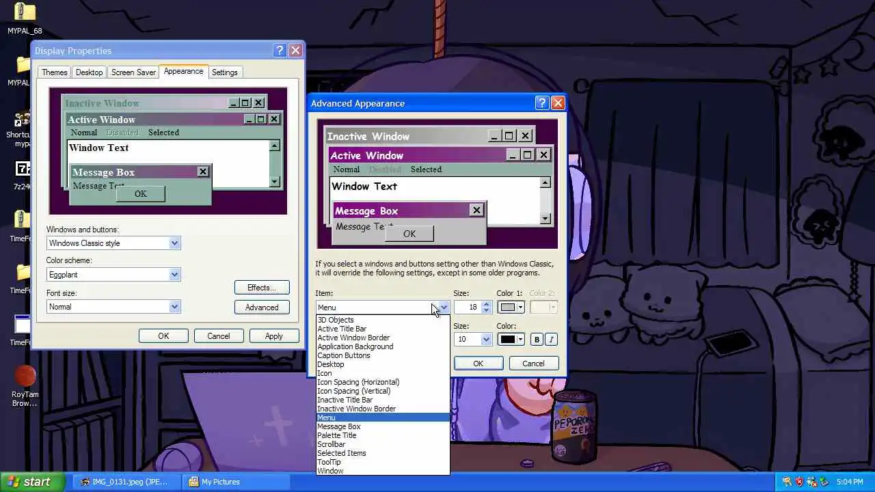Click the taskbar clock showing 5:04 PM
The image size is (875, 492).
(x=851, y=482)
